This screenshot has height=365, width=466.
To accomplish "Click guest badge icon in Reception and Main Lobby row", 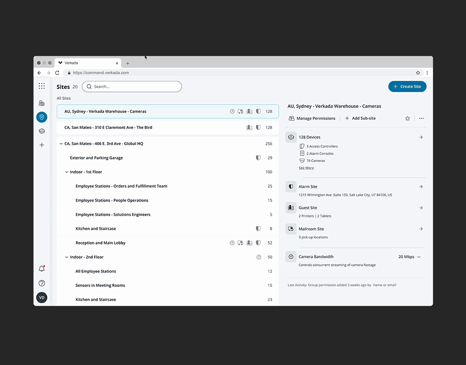I will point(249,242).
